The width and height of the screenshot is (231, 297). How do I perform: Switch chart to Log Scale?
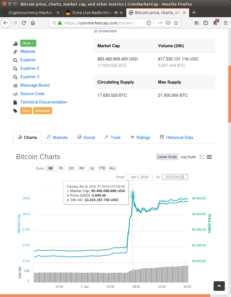point(188,157)
